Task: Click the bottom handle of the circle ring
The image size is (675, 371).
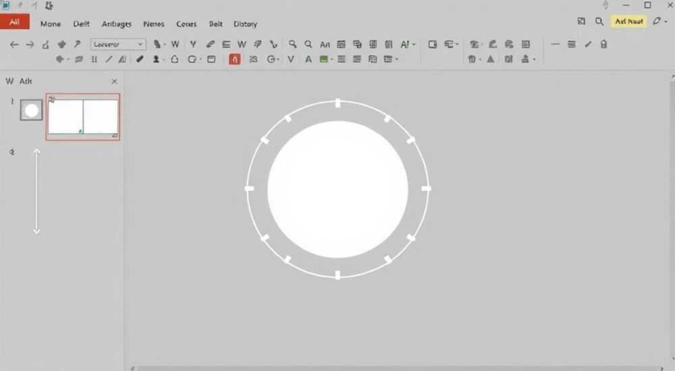Action: tap(337, 275)
